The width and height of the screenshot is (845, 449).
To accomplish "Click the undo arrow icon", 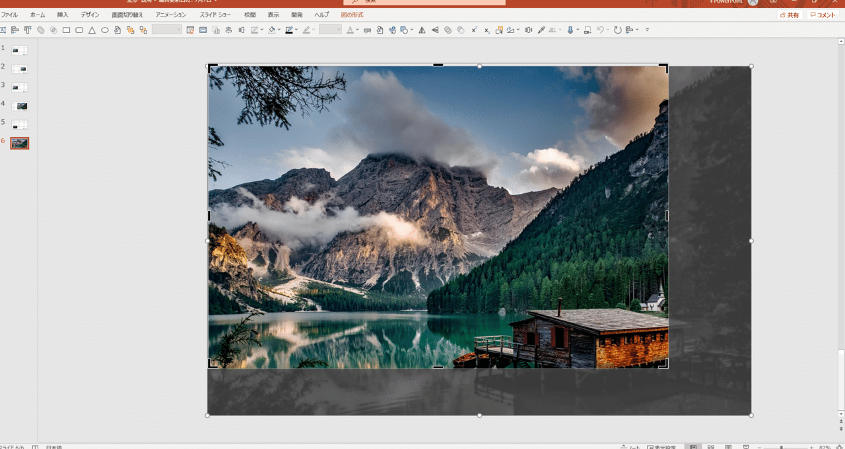I will coord(600,30).
